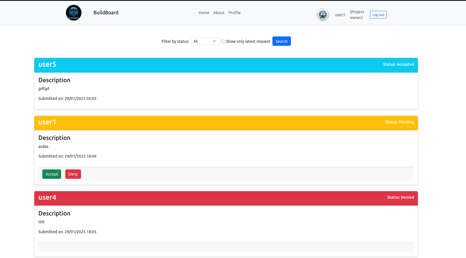Click the user3 username in header

[340, 15]
